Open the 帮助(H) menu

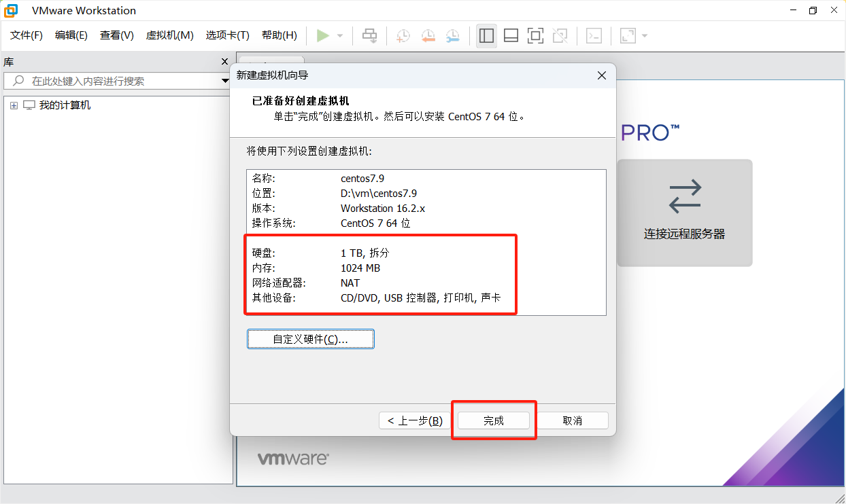[280, 35]
